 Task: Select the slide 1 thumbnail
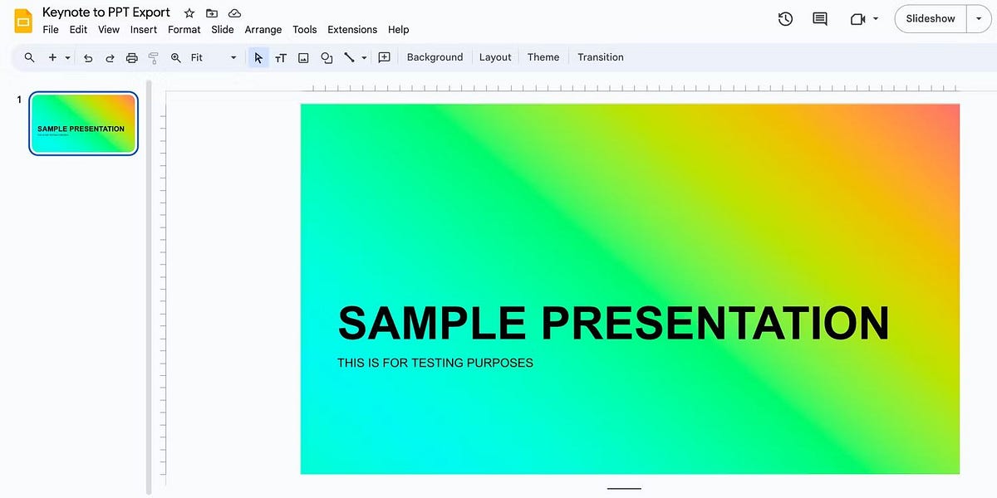tap(83, 123)
